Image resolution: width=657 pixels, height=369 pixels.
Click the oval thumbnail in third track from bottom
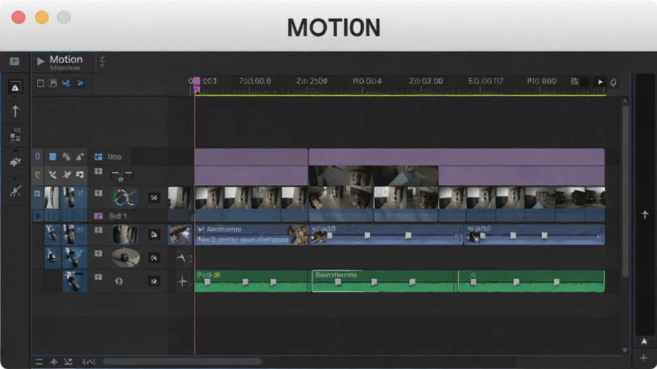pyautogui.click(x=125, y=258)
